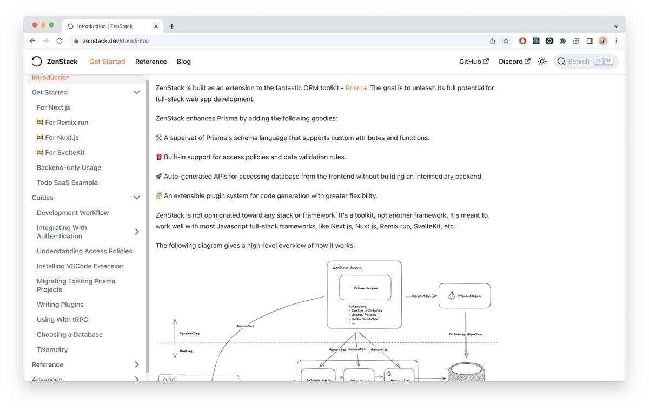Screen dimensions: 649x412
Task: Open Get Started nav item
Action: (107, 62)
